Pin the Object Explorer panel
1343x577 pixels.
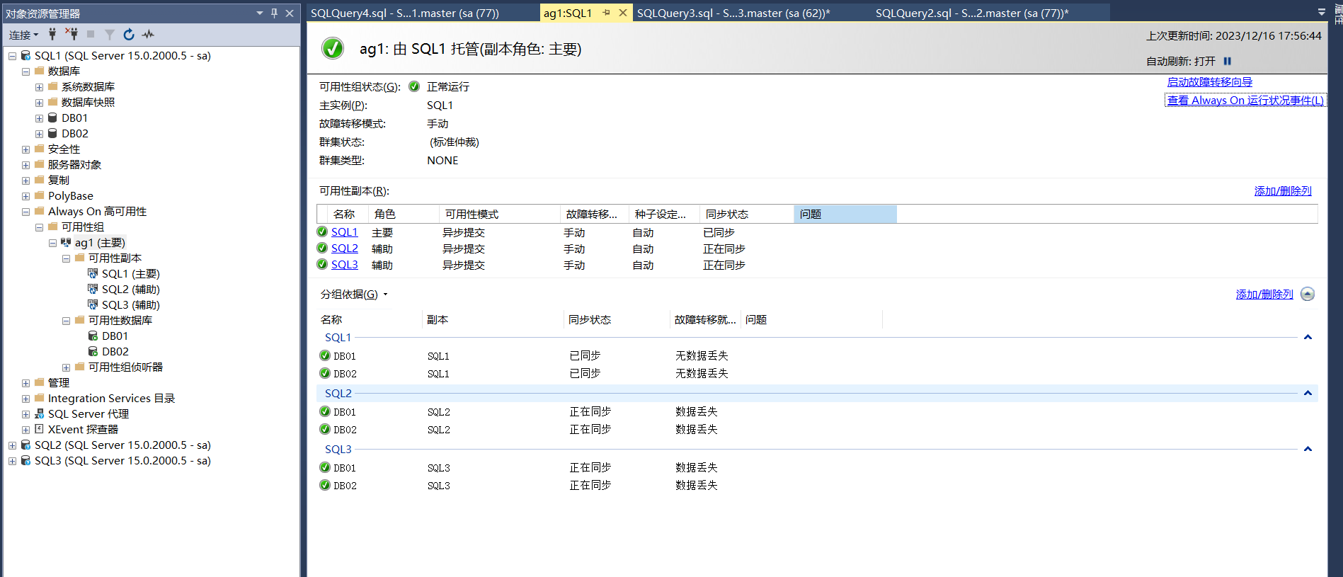[x=275, y=13]
